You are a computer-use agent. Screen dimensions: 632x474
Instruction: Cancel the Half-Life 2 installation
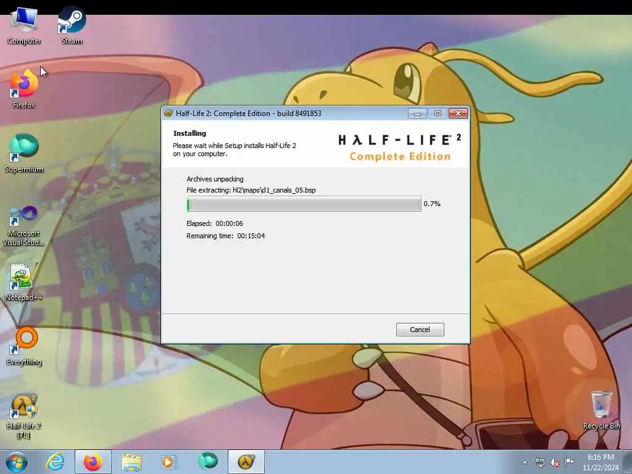click(x=420, y=330)
